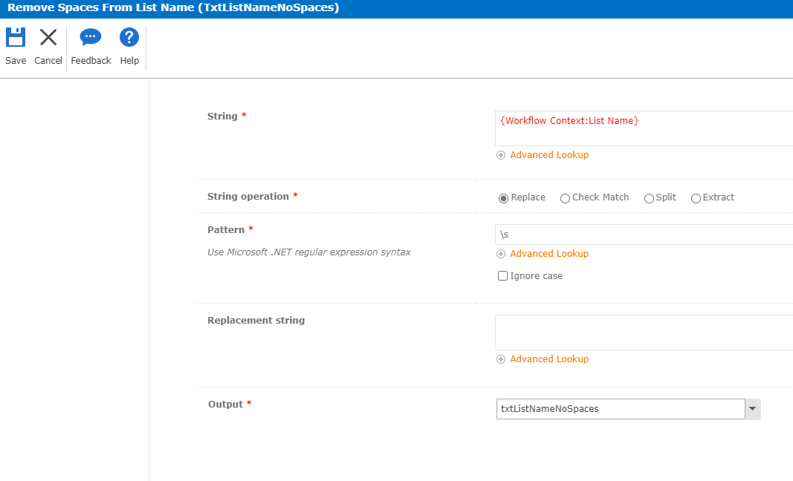Click the Cancel X icon
This screenshot has height=481, width=793.
(48, 38)
